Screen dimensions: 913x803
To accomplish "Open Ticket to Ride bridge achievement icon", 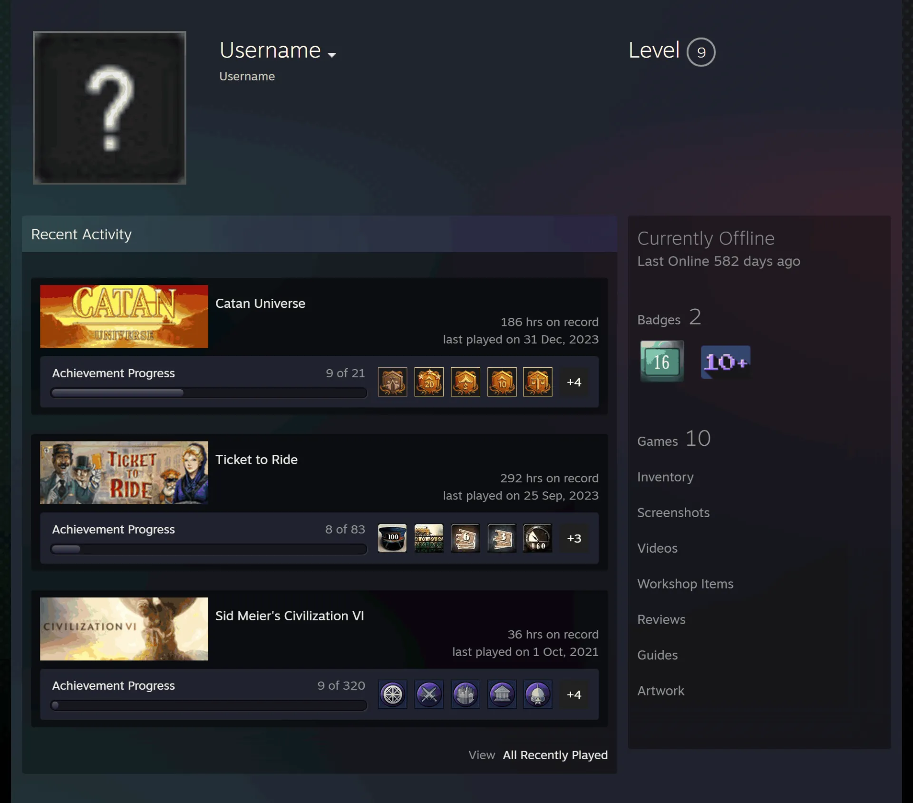I will pos(429,538).
